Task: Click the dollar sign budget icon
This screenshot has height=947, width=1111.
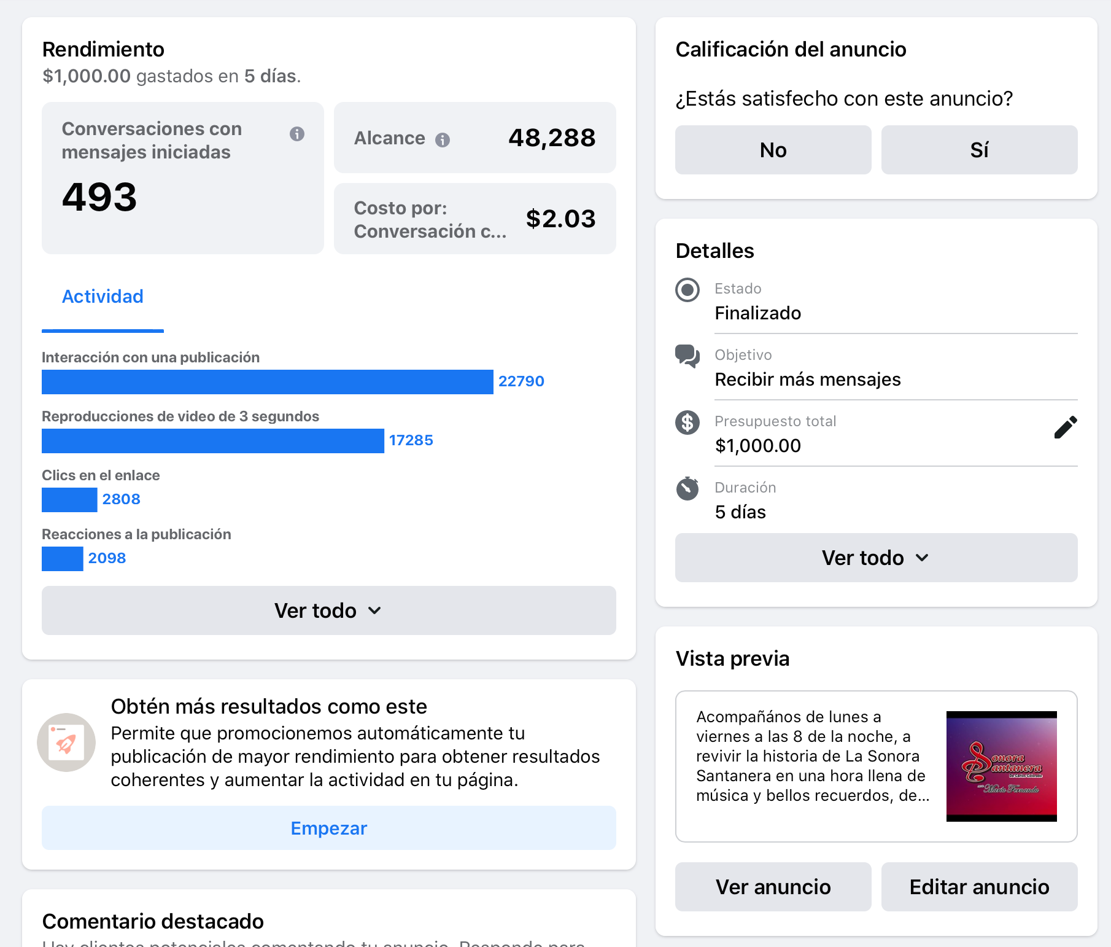Action: point(687,423)
